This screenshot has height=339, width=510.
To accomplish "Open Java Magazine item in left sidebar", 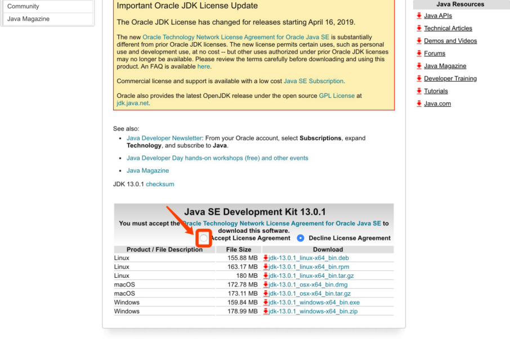I will coord(48,19).
